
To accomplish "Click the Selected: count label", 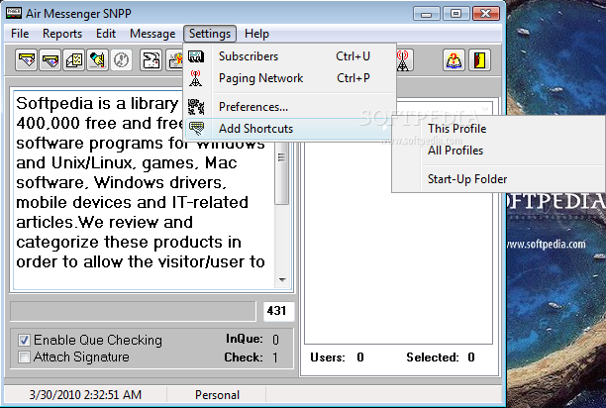I will pyautogui.click(x=433, y=357).
